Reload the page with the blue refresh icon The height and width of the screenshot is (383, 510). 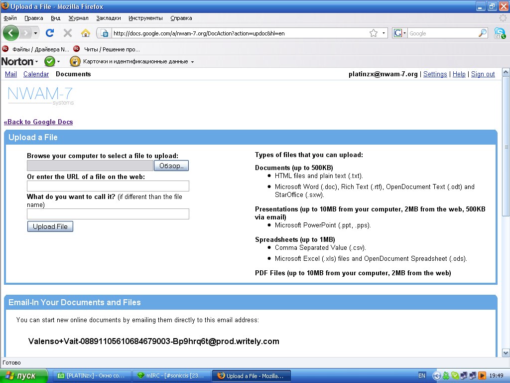pos(50,33)
